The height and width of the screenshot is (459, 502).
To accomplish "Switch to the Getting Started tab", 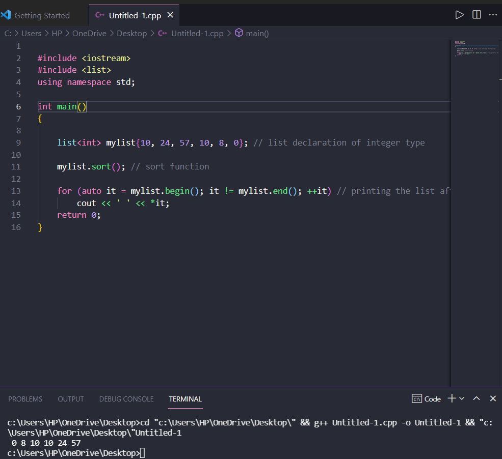I will click(x=42, y=15).
